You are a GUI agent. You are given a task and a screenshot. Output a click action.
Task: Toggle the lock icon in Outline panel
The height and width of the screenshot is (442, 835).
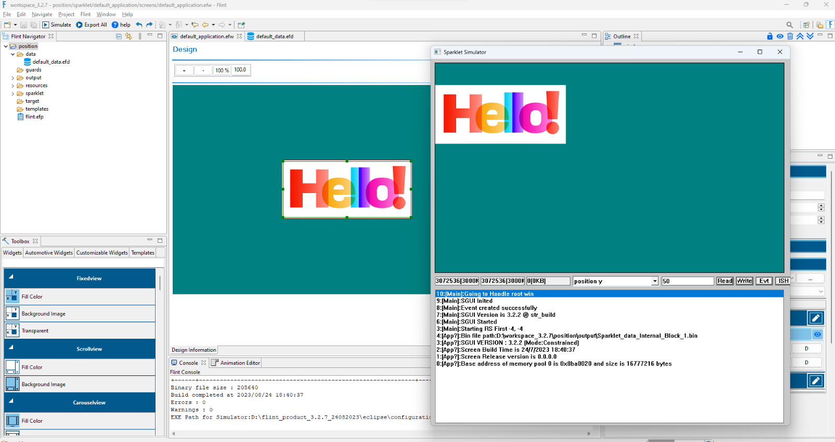click(770, 36)
